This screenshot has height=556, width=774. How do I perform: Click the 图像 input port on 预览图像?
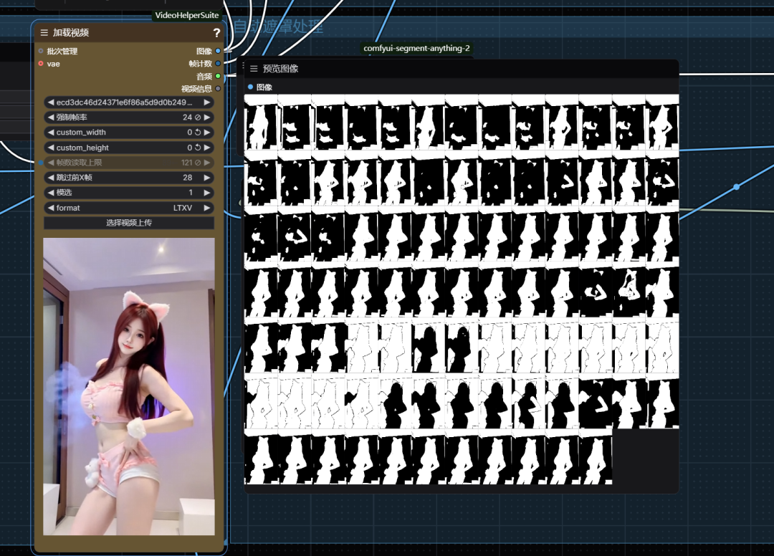(250, 87)
